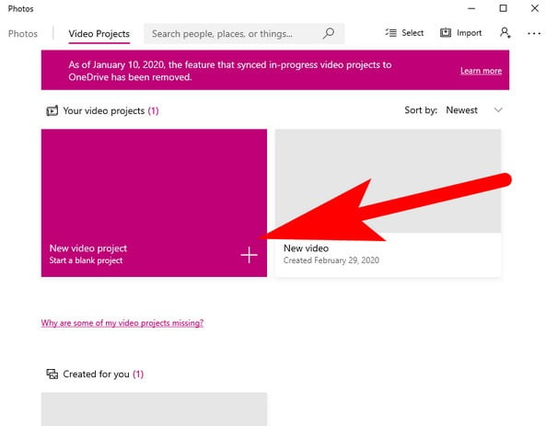This screenshot has width=546, height=426.
Task: Maximize the Photos window
Action: [503, 8]
